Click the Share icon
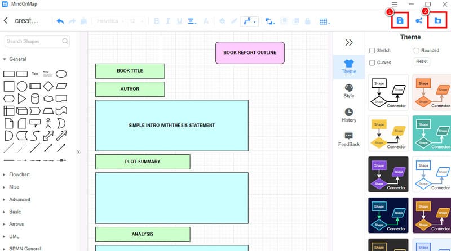451x251 pixels. [x=419, y=21]
